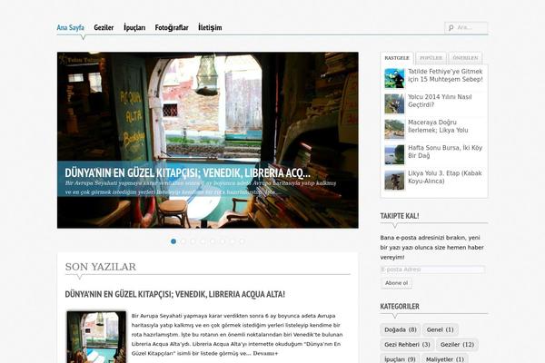This screenshot has height=363, width=545.
Task: Click the site logo on slider image
Action: [x=82, y=60]
